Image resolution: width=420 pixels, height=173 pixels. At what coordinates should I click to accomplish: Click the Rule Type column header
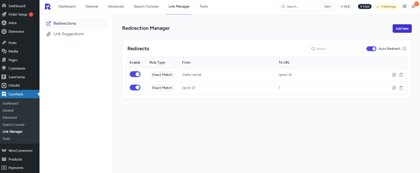click(157, 62)
